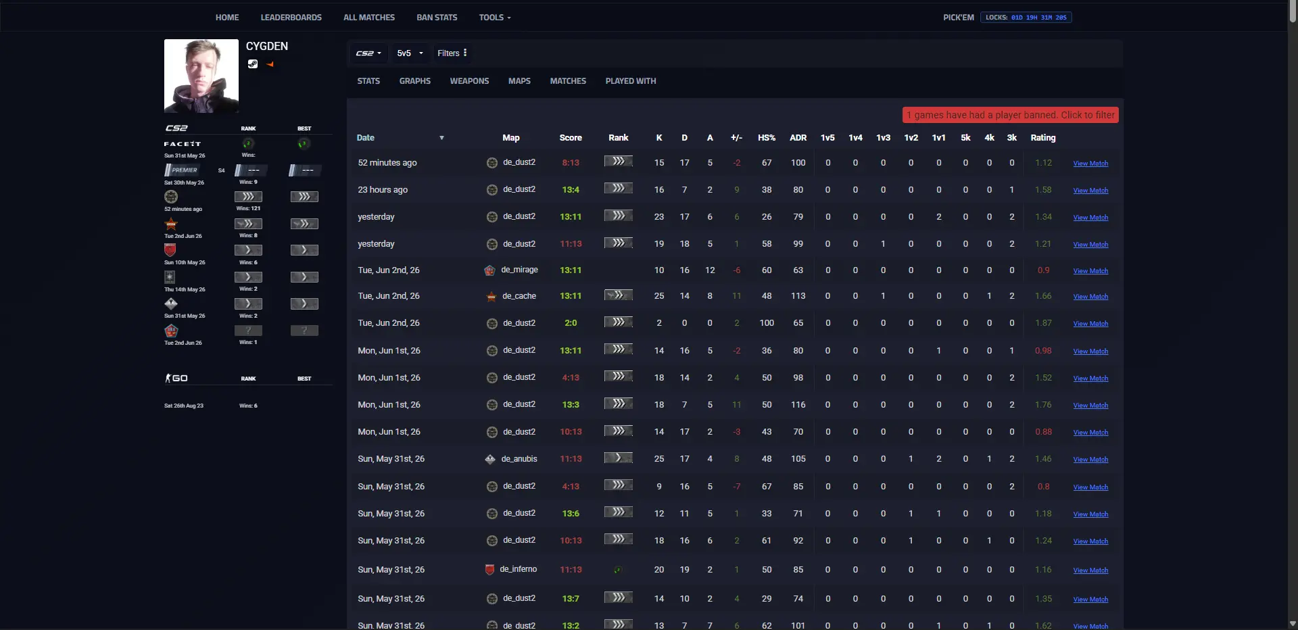Switch to the WEAPONS tab
Viewport: 1298px width, 630px height.
coord(469,81)
